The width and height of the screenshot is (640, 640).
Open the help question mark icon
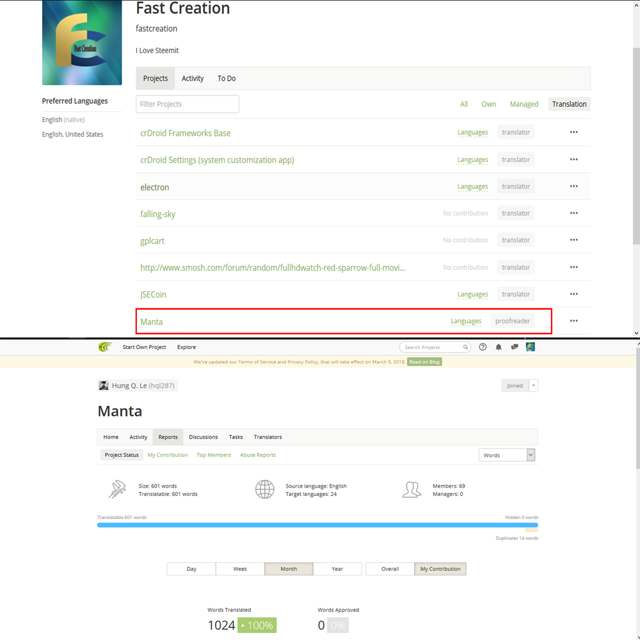point(483,347)
